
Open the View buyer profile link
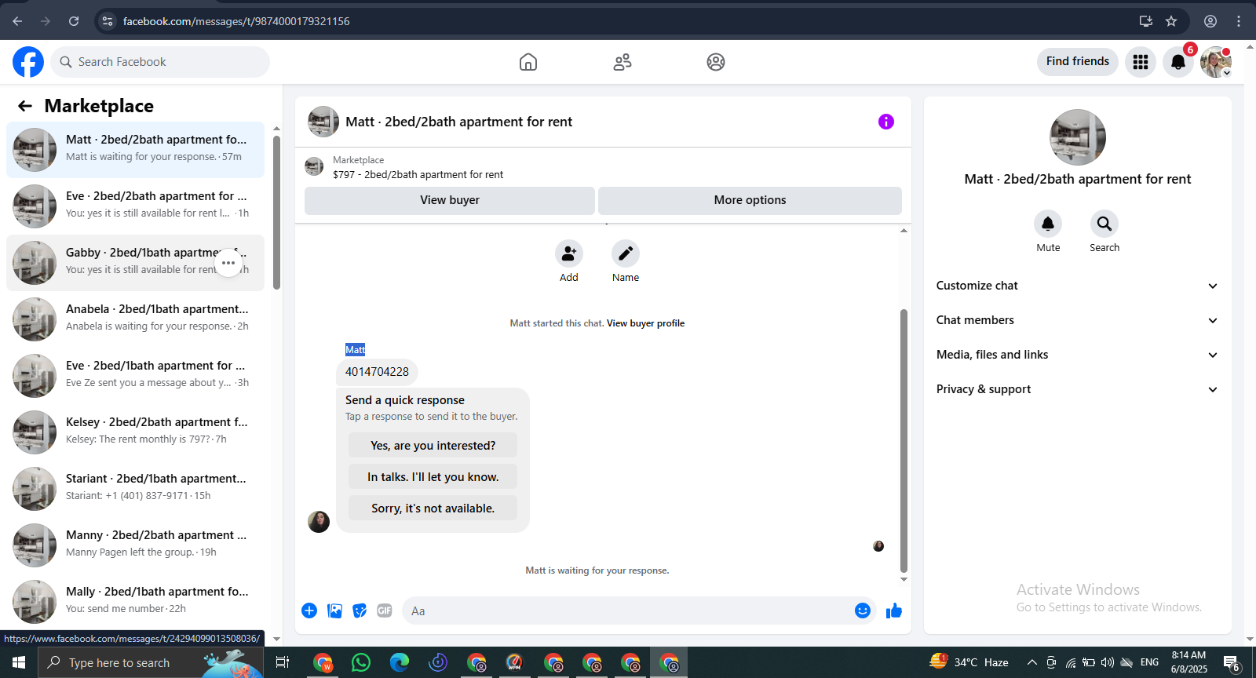pyautogui.click(x=645, y=323)
